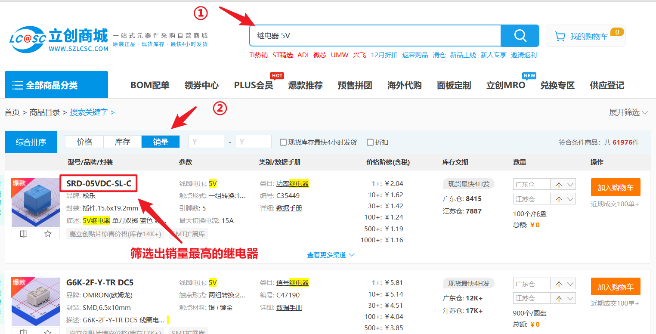Viewport: 656px width, 334px height.
Task: Click ST精选 hot keyword link
Action: tap(282, 55)
